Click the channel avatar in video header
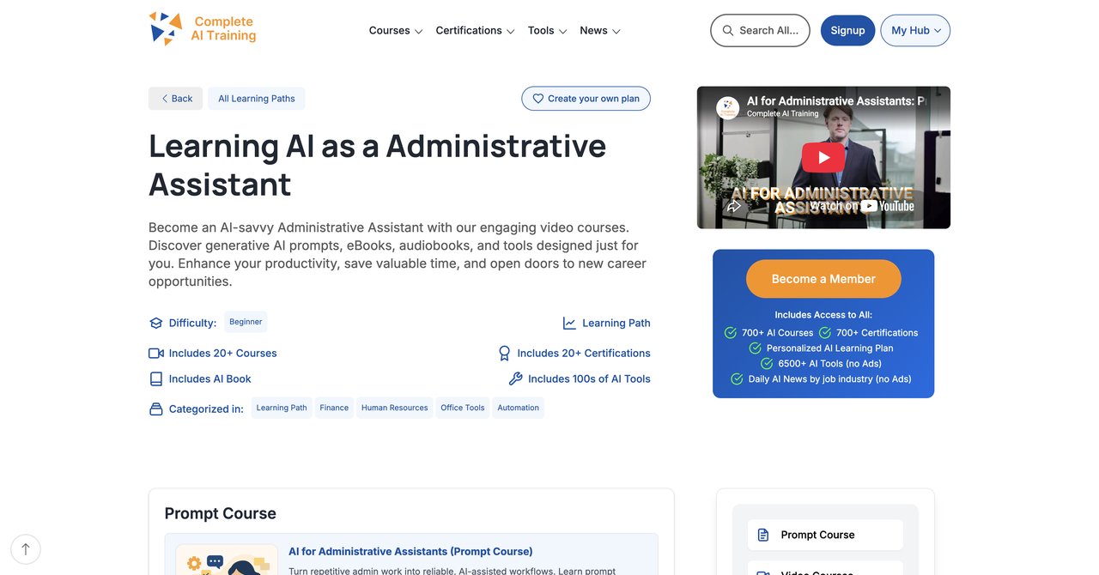 coord(728,107)
